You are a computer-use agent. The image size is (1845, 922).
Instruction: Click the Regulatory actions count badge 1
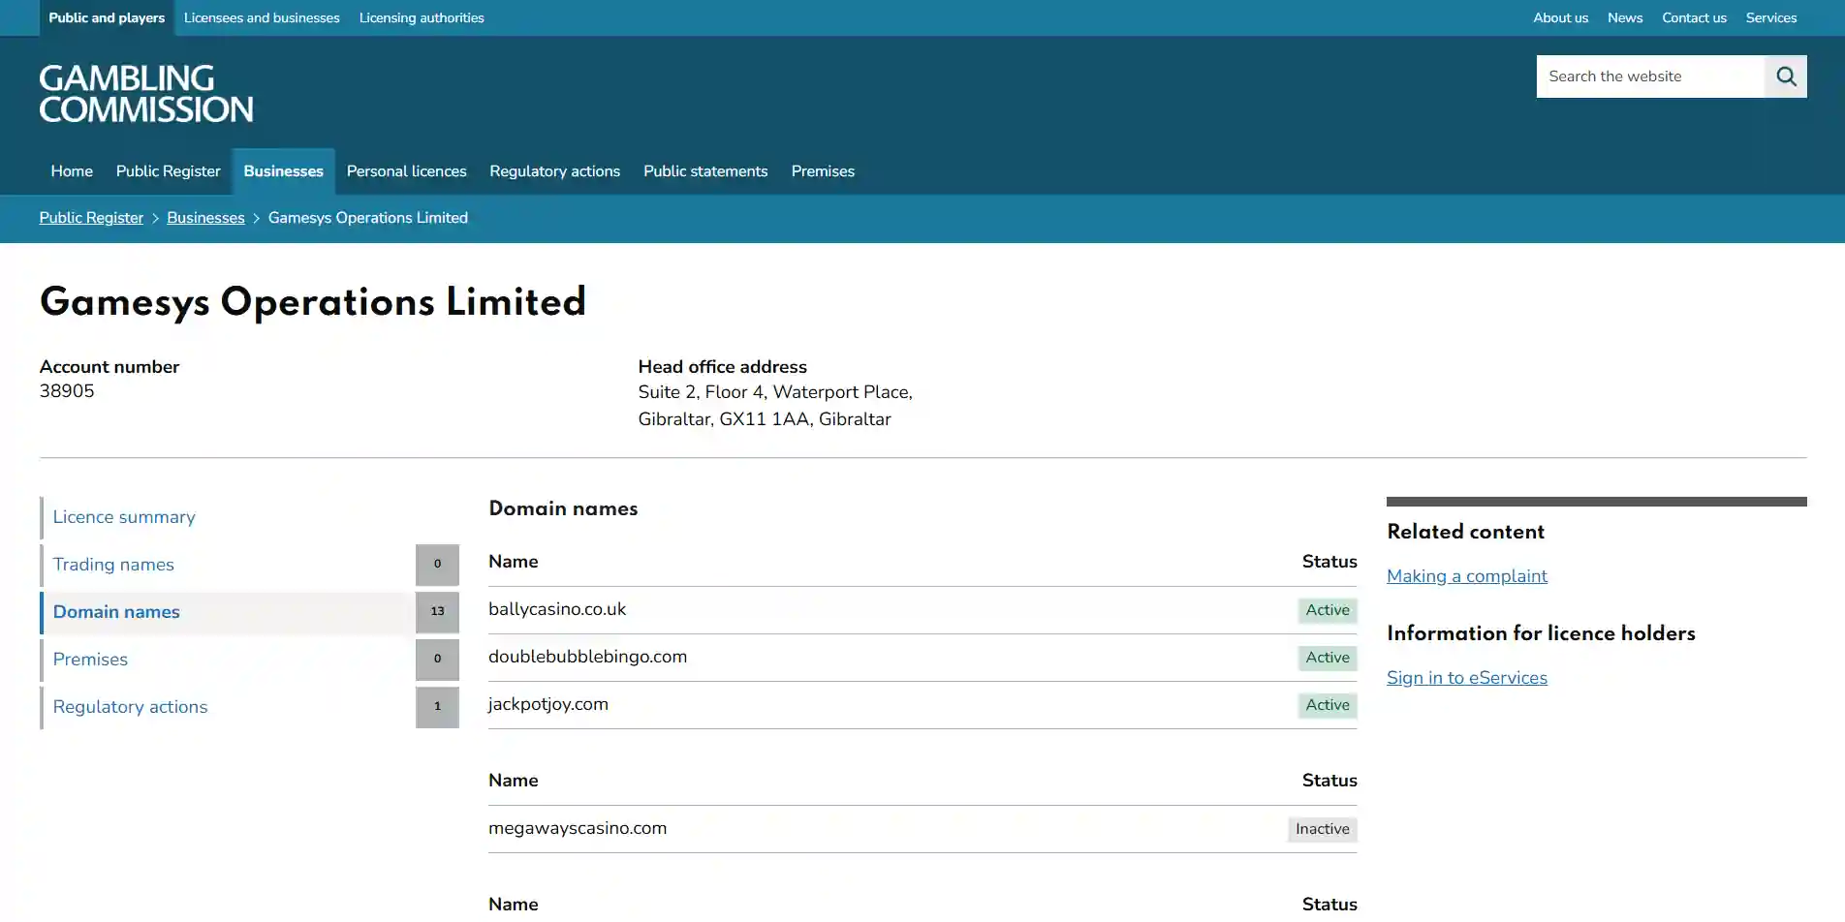pyautogui.click(x=437, y=707)
